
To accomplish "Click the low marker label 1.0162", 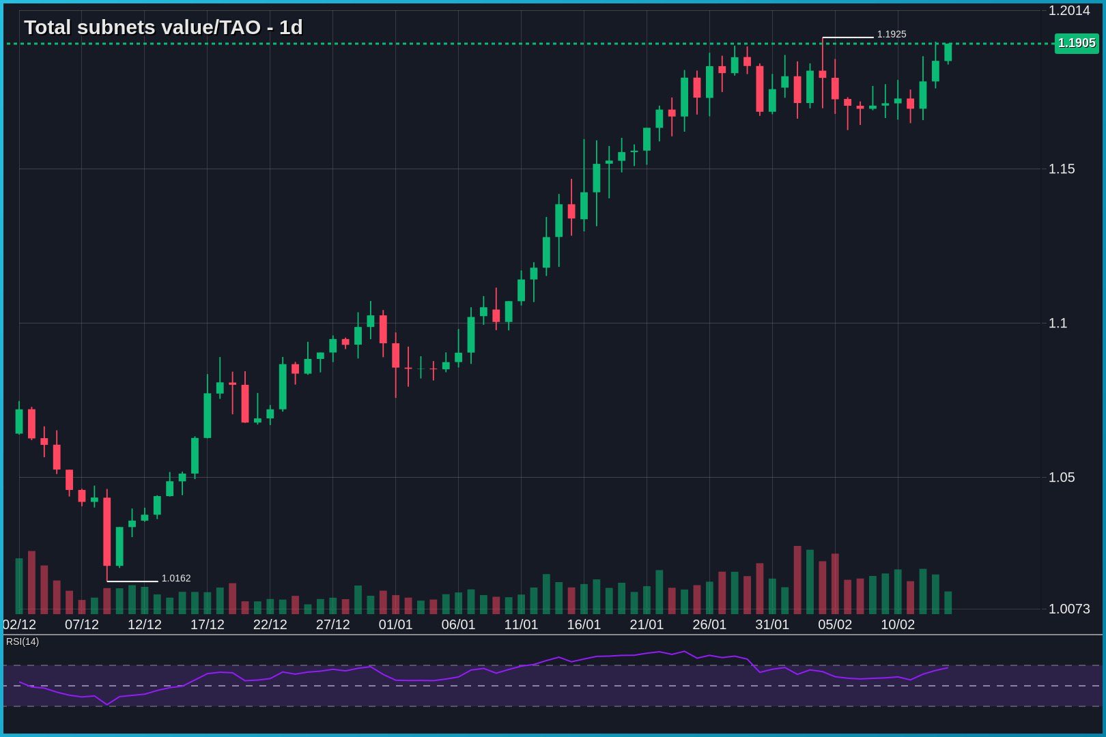I will click(x=176, y=578).
